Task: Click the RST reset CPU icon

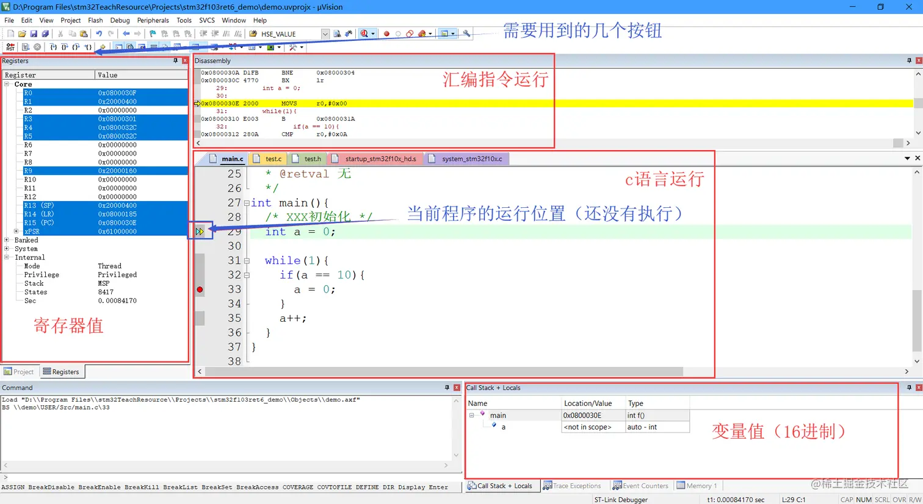Action: coord(10,47)
